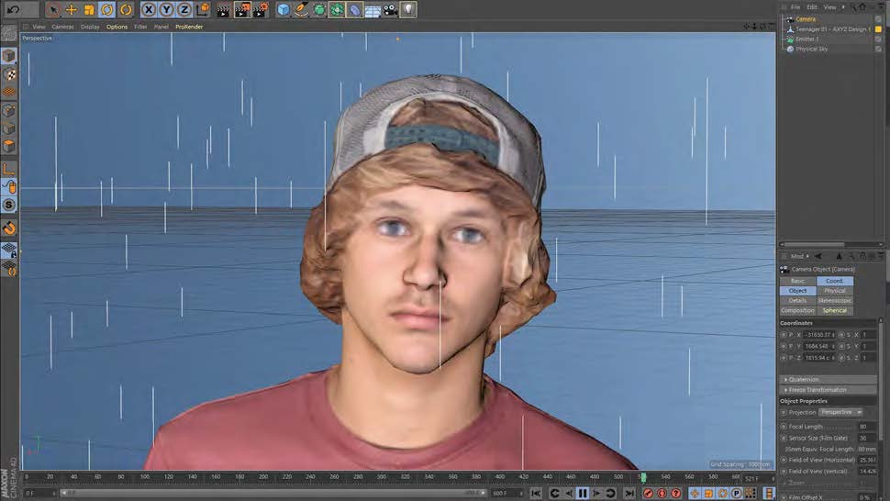Image resolution: width=890 pixels, height=501 pixels.
Task: Toggle the Z axis lock
Action: coord(184,10)
